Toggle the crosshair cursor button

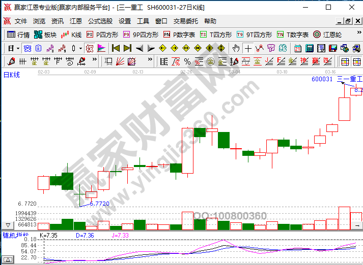pos(248,48)
